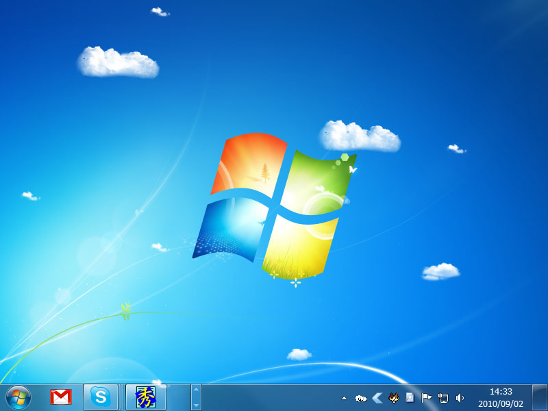Click the white cloud tray icon
The width and height of the screenshot is (548, 411).
(361, 398)
